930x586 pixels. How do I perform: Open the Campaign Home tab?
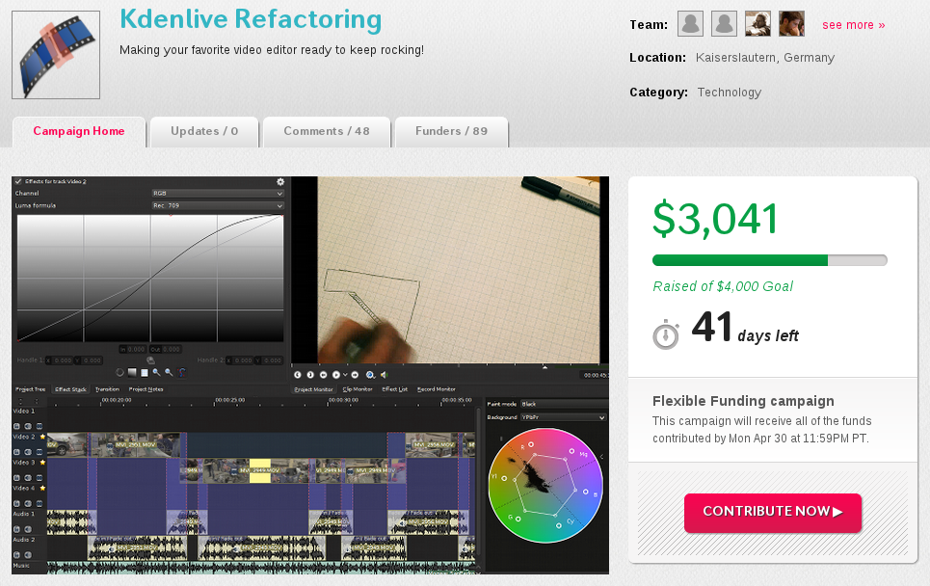pos(79,131)
